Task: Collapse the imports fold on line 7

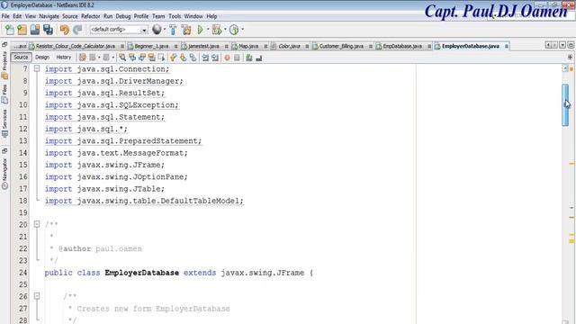Action: click(37, 68)
